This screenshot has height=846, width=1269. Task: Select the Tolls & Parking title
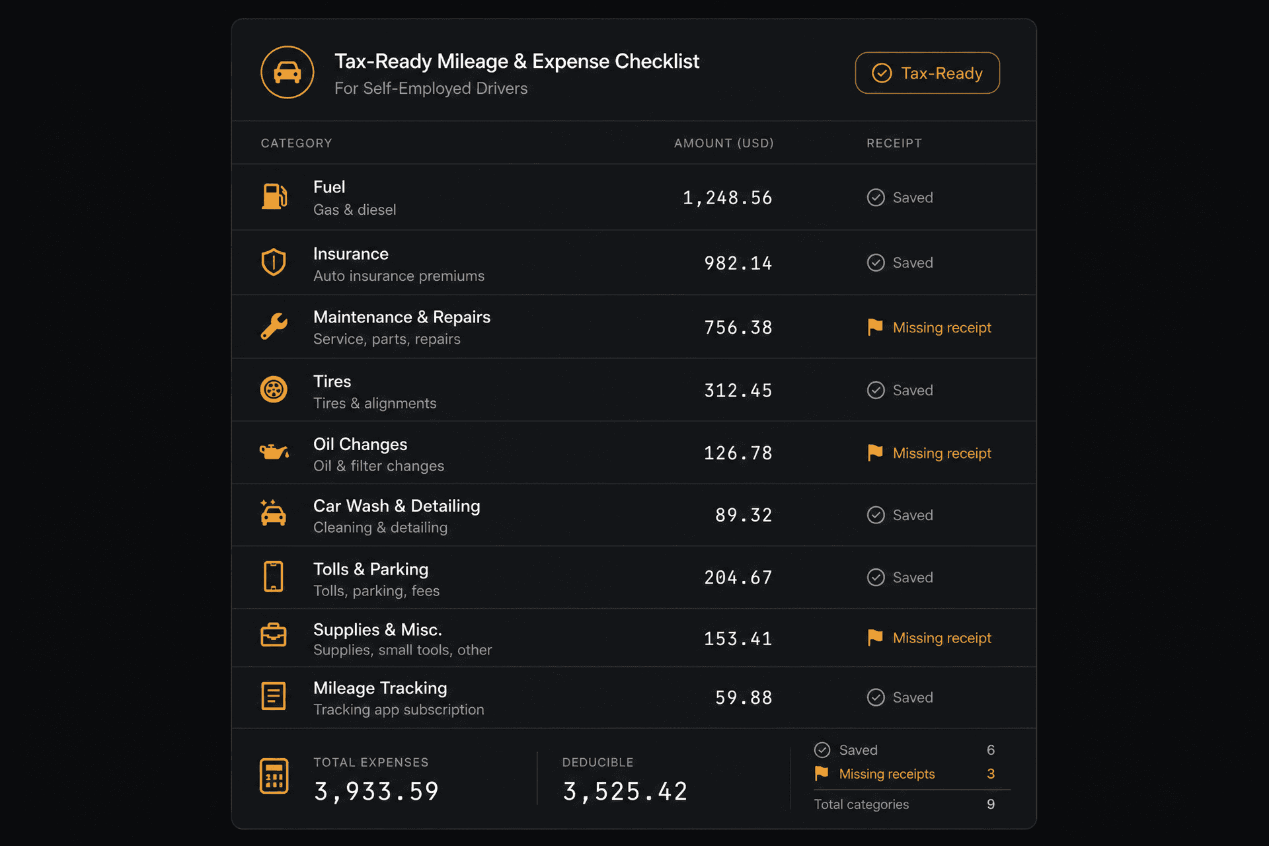[x=371, y=569]
